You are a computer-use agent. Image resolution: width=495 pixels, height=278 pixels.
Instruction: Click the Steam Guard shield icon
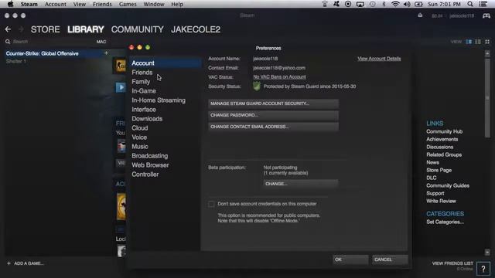(257, 86)
